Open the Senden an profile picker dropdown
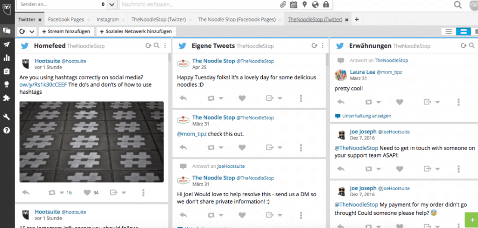This screenshot has height=228, width=478. 112,5
